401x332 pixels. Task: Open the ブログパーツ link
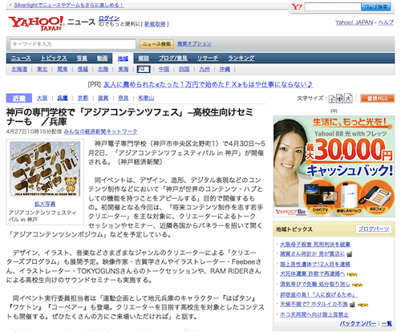(x=374, y=229)
